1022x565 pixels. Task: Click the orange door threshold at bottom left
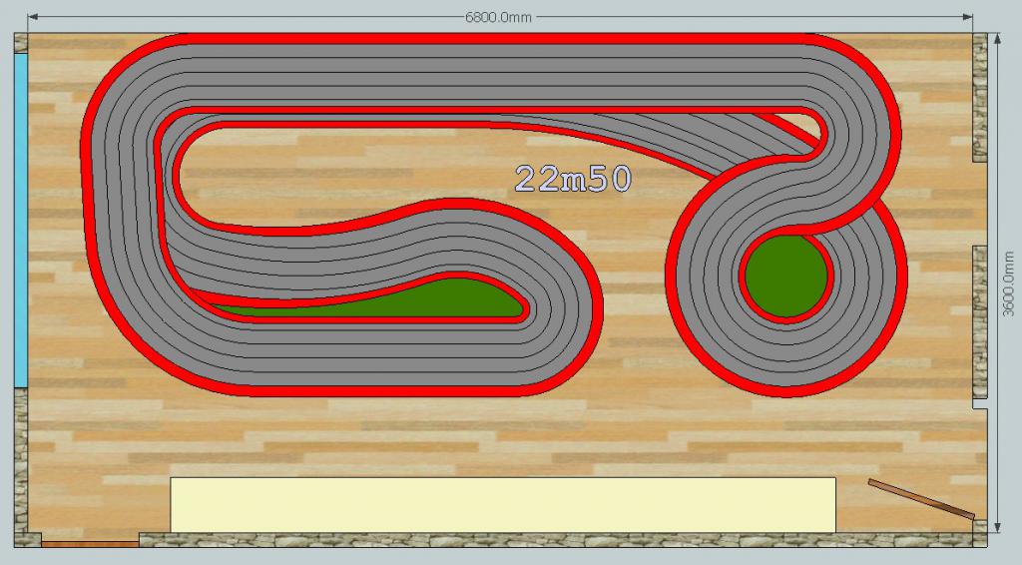coord(90,543)
